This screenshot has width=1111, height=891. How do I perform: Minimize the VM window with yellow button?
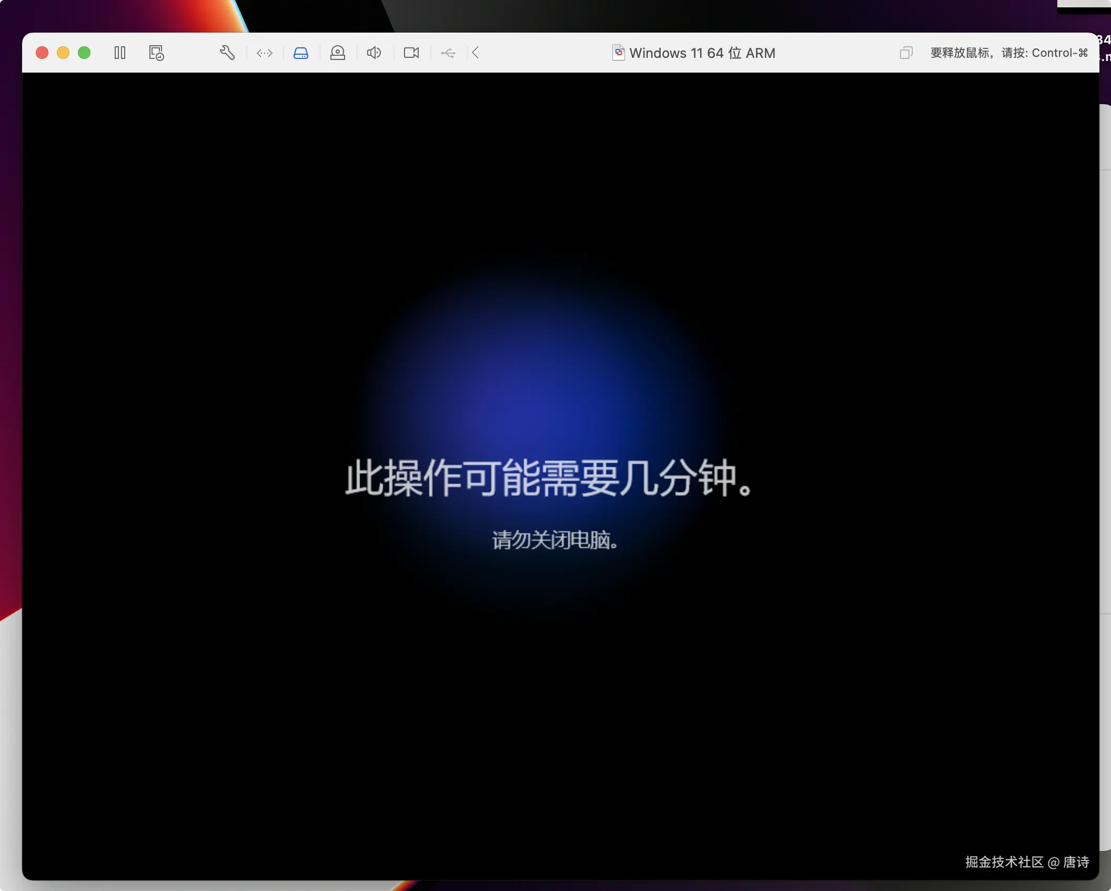[x=63, y=53]
